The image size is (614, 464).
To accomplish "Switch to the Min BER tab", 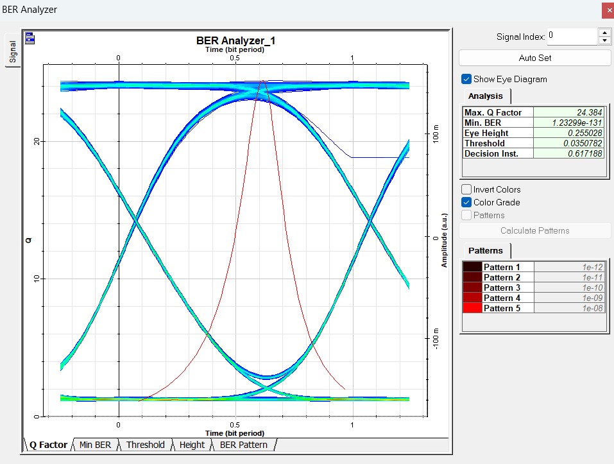I will point(95,445).
